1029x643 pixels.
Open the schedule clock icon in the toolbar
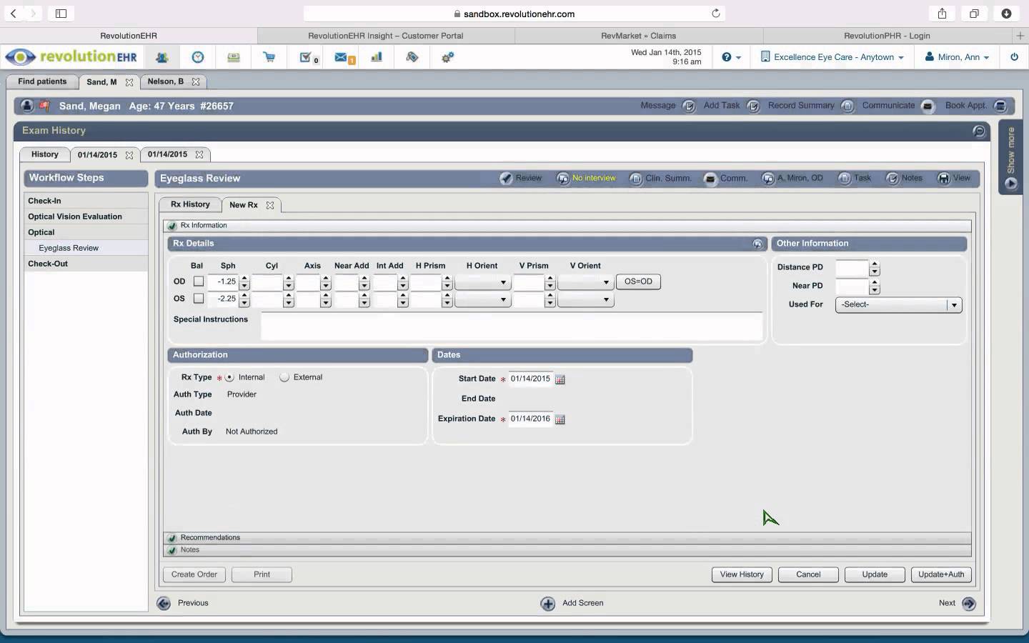pos(198,57)
